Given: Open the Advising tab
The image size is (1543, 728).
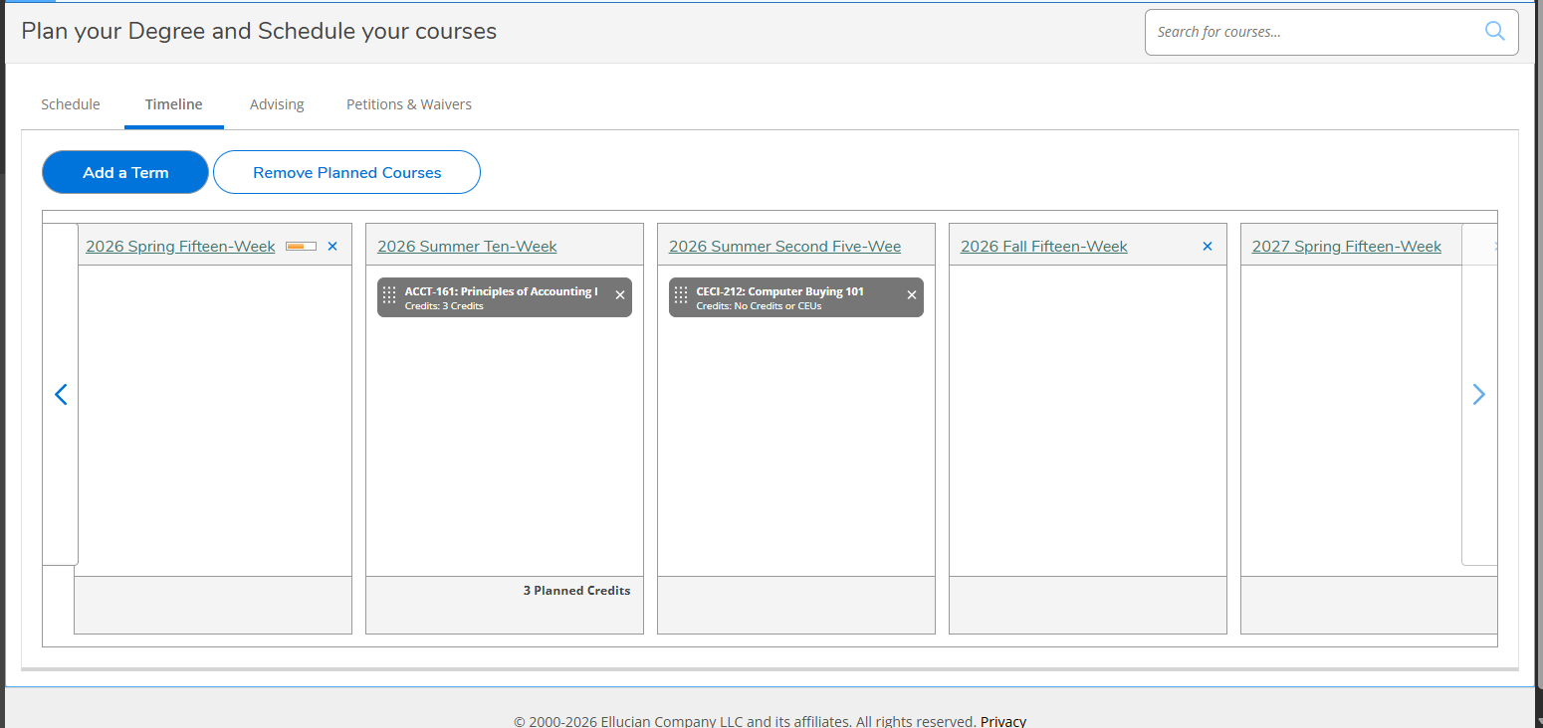Looking at the screenshot, I should [x=277, y=104].
